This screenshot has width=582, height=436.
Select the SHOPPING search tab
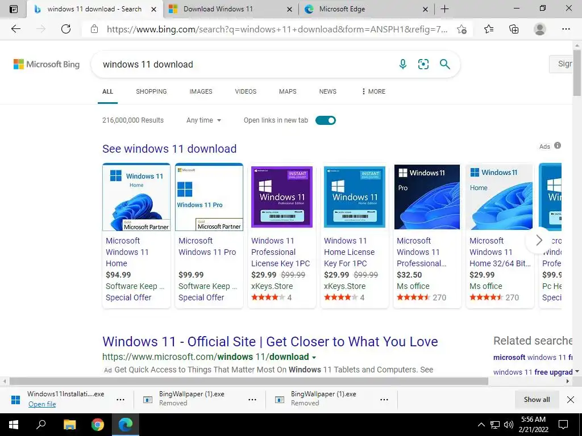point(151,91)
